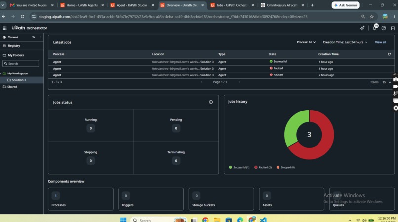Click View all latest jobs link
The height and width of the screenshot is (222, 398).
380,42
